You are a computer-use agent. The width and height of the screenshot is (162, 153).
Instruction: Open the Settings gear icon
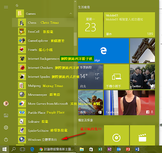(6, 127)
